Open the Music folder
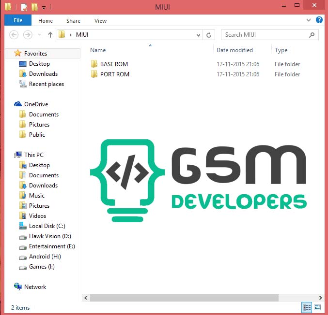 coord(37,196)
